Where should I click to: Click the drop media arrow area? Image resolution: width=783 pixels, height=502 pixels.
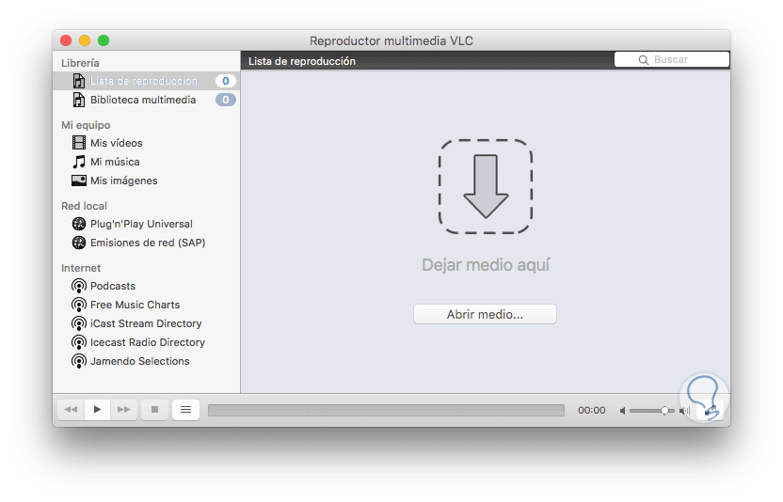pyautogui.click(x=486, y=187)
